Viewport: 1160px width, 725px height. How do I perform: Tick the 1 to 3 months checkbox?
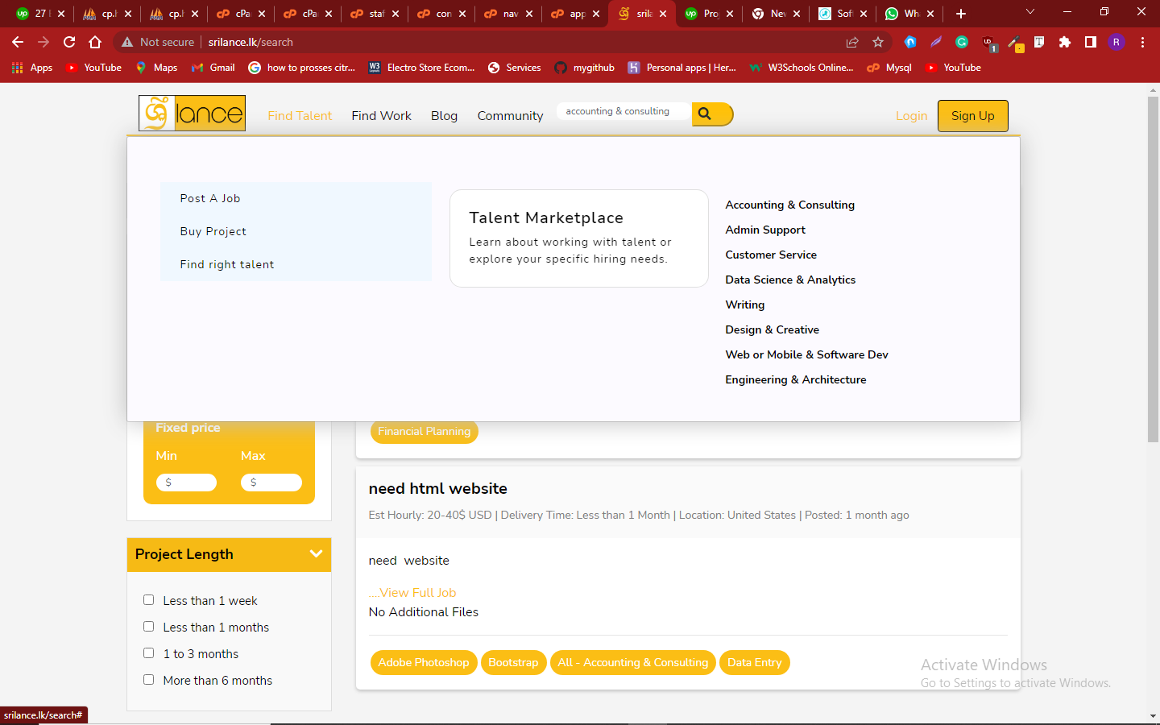(149, 653)
